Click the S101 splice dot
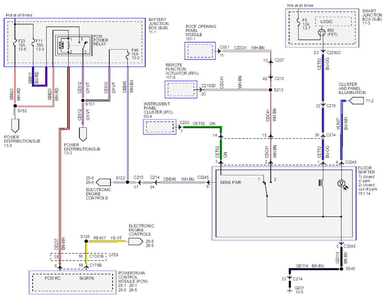This screenshot has width=386, height=298. 83,100
